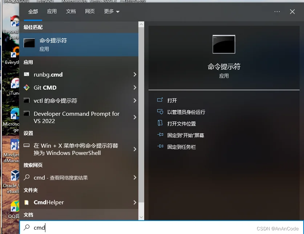The width and height of the screenshot is (304, 234).
Task: Switch to the 网页 (Web) tab
Action: (90, 12)
